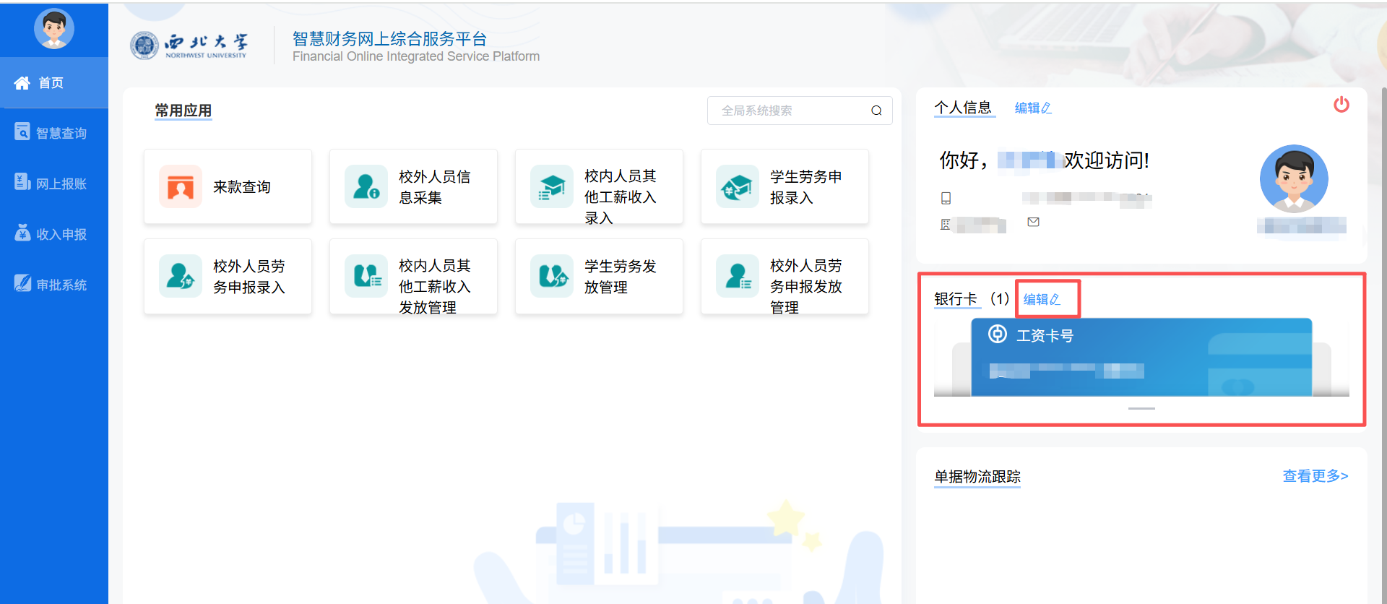Open 校外人员劳务申报录入 tile

point(228,277)
